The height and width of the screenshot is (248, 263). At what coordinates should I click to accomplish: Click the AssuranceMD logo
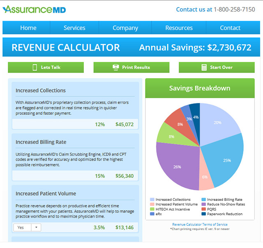point(34,9)
